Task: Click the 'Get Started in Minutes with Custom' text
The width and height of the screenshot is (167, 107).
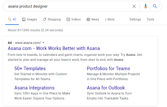Action: point(41,74)
